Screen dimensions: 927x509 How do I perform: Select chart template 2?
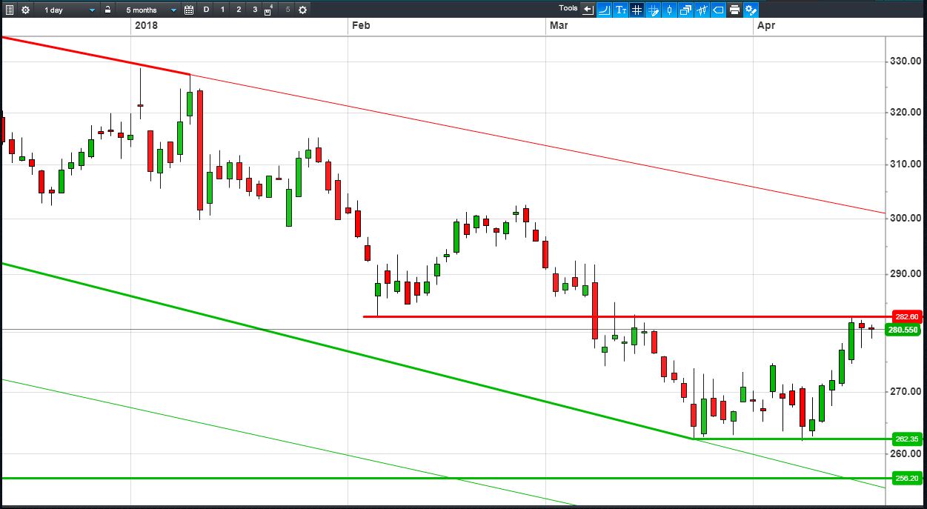(x=239, y=10)
